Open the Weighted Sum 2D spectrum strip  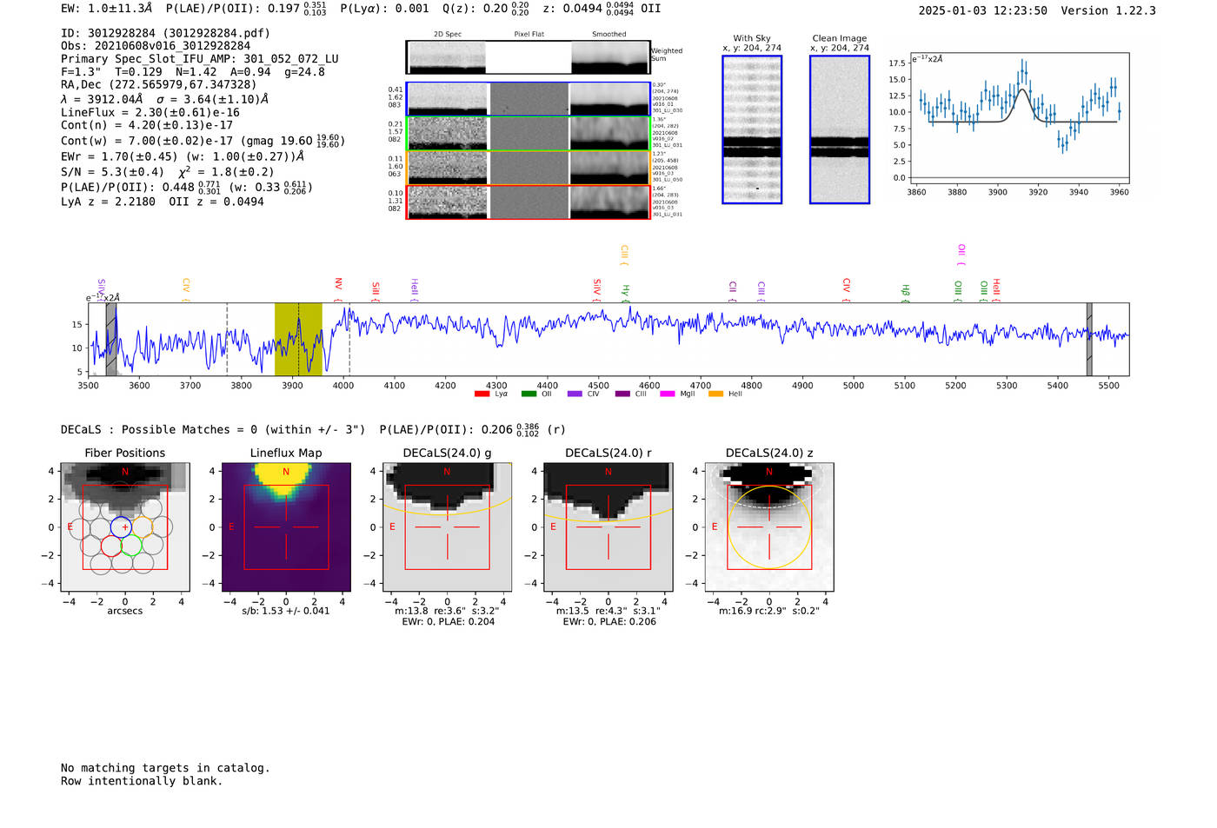pos(529,57)
